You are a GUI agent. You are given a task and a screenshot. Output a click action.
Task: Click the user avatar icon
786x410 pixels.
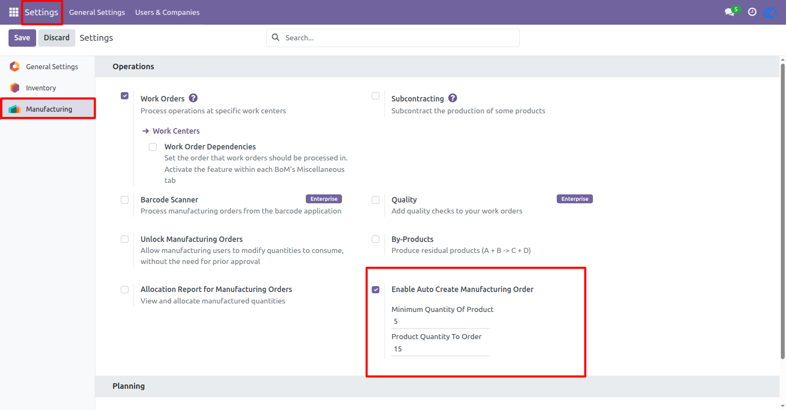tap(770, 12)
